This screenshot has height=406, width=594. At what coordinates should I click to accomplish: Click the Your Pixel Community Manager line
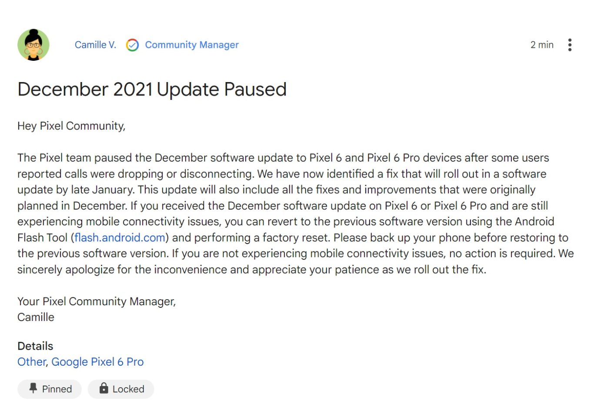click(97, 301)
